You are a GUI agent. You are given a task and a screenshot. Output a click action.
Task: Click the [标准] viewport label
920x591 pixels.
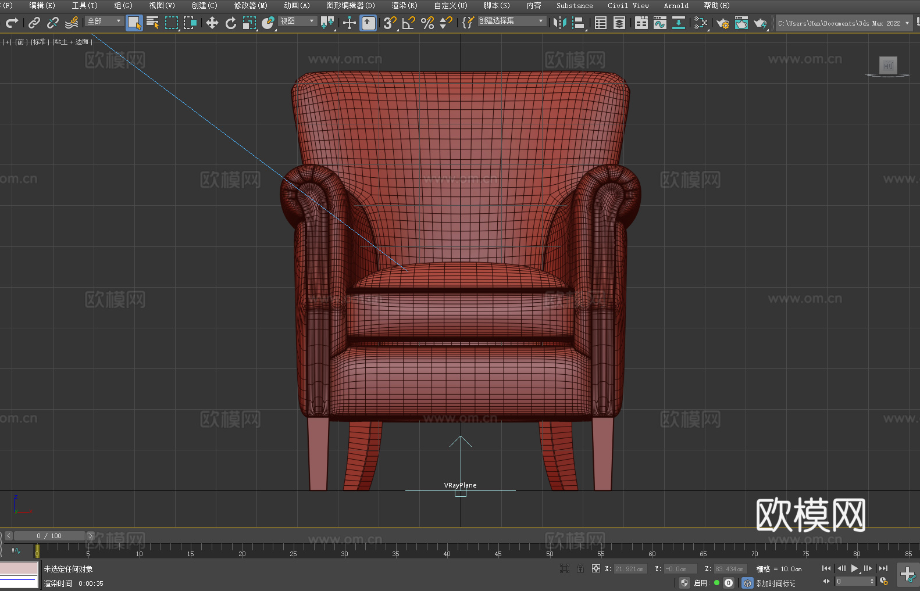[40, 42]
